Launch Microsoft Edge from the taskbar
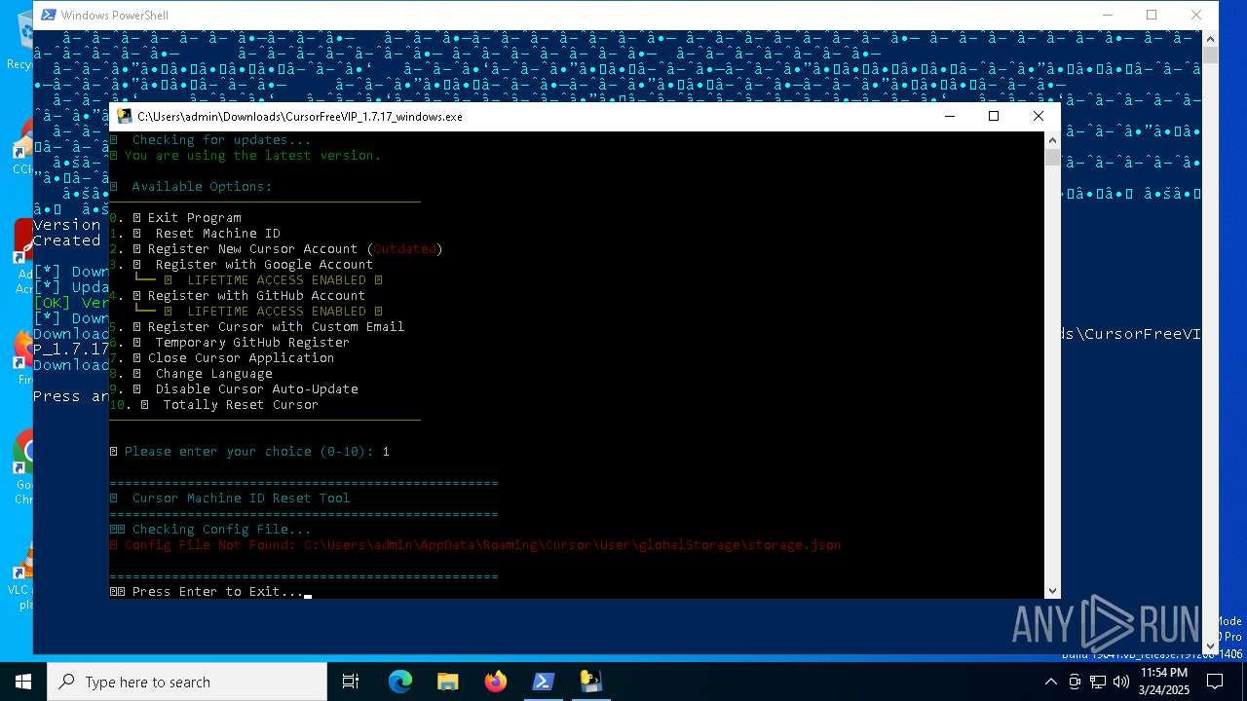Image resolution: width=1247 pixels, height=701 pixels. pyautogui.click(x=400, y=682)
